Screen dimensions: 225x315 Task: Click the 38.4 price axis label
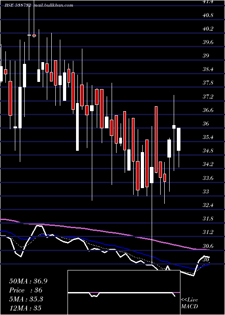coord(207,69)
